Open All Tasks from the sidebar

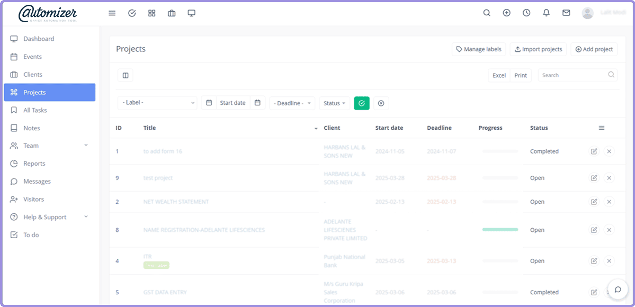click(x=35, y=110)
